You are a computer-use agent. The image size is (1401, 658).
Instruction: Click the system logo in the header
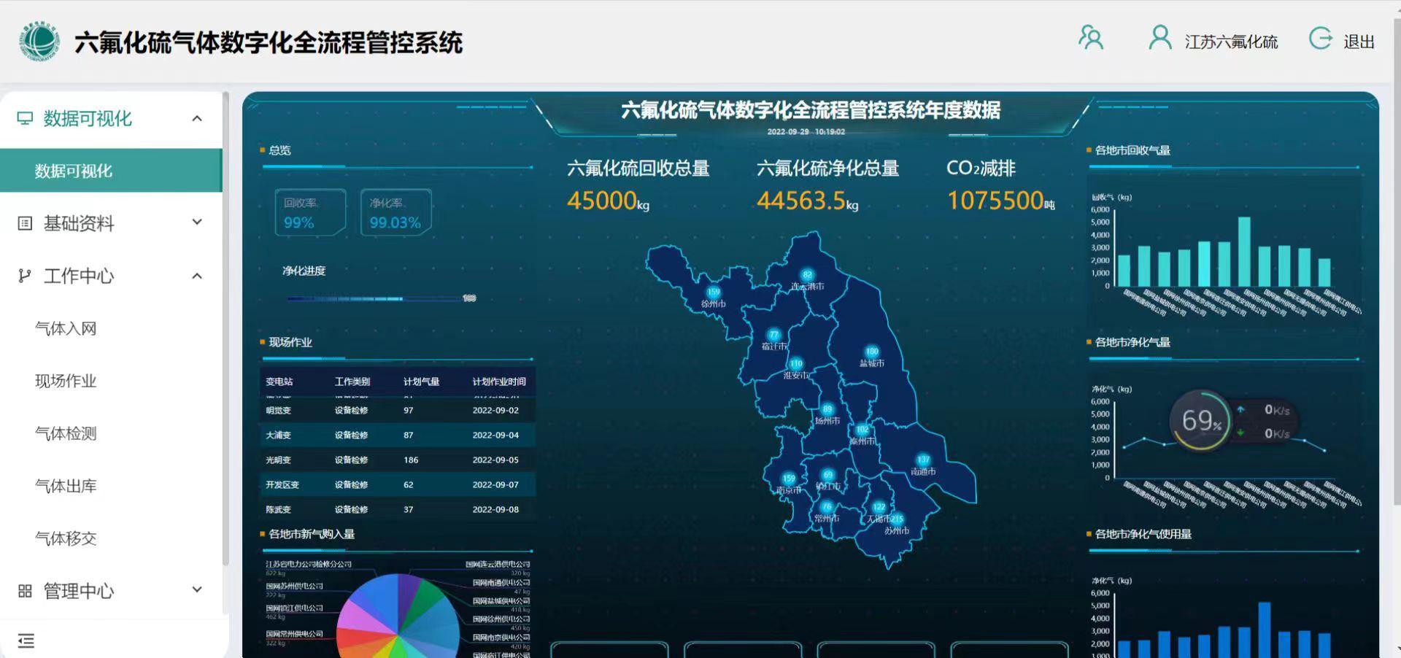tap(39, 42)
